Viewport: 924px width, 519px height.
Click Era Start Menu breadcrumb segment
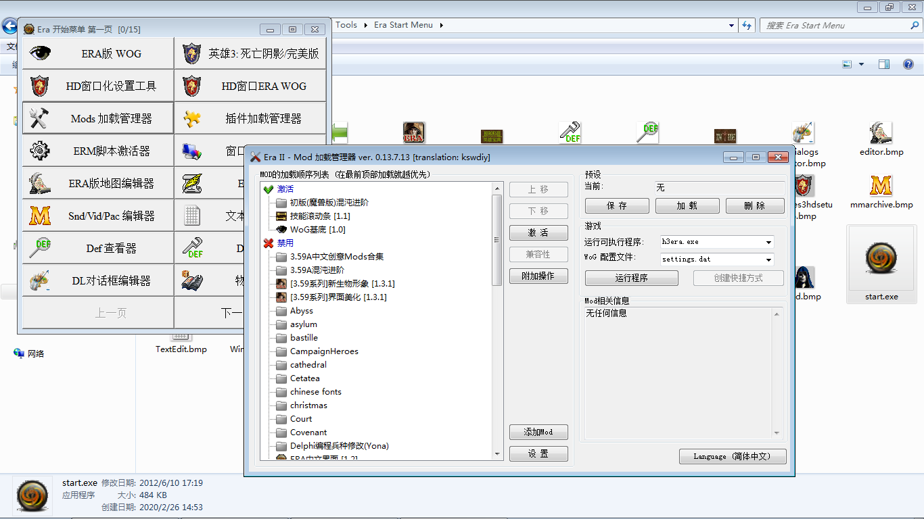pyautogui.click(x=403, y=25)
